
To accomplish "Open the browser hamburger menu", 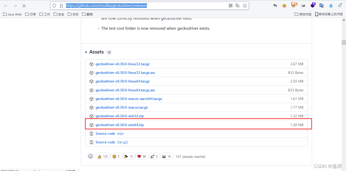I will tap(340, 6).
